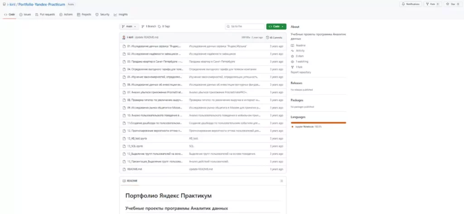
Task: Open the Readme link in About sidebar
Action: coord(298,46)
